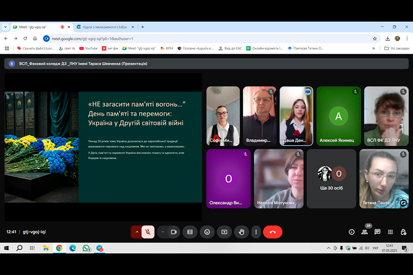
Task: Click the presentation title banner ВСП_Фаховий коледж
Action: point(206,64)
